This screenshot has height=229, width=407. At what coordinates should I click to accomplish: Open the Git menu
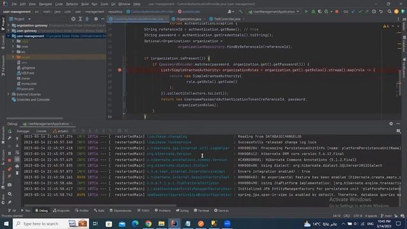point(113,4)
